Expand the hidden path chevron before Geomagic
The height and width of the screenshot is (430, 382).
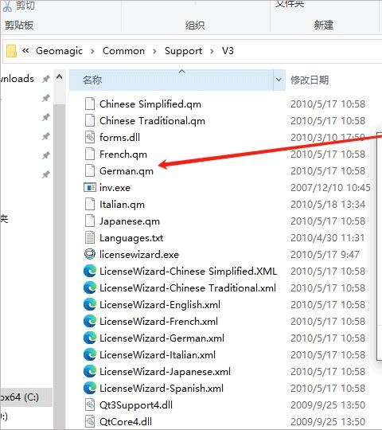point(25,51)
